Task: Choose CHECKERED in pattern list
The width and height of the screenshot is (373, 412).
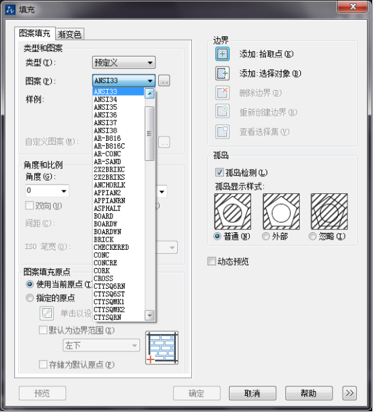Action: click(x=118, y=247)
